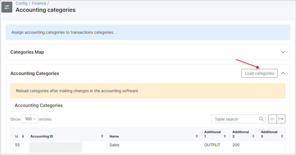Sort table by Additional 3 column
Viewport: 296px width, 155px height.
point(282,136)
